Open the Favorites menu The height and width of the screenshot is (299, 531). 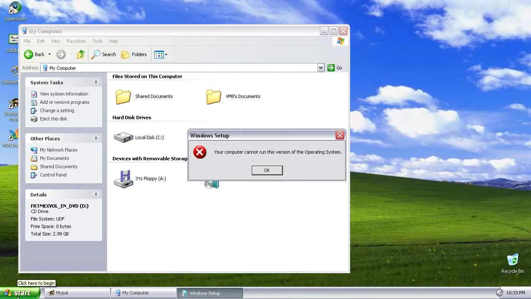click(x=76, y=41)
